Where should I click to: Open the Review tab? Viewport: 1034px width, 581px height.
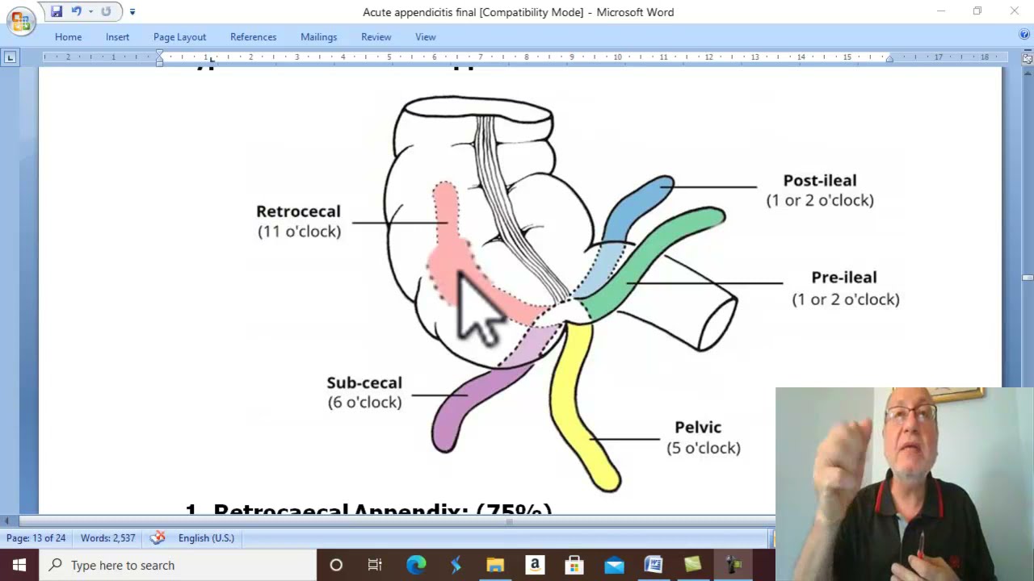pos(376,37)
